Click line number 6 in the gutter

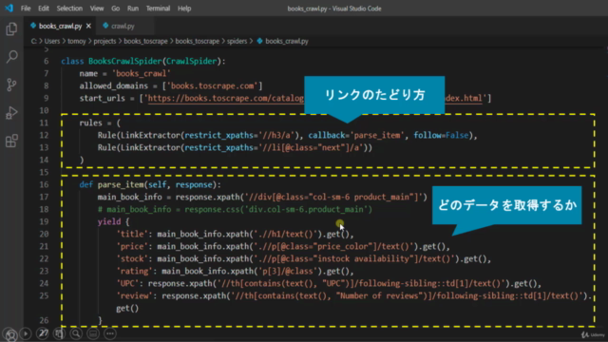tap(47, 61)
